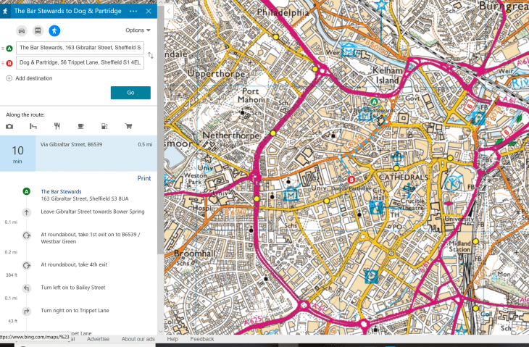This screenshot has height=347, width=529.
Task: Swap start and destination with reverse arrows
Action: point(151,55)
